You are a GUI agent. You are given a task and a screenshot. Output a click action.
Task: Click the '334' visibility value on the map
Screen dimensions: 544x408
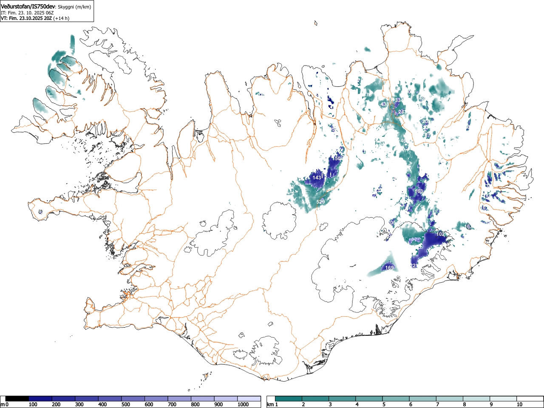[x=399, y=100]
